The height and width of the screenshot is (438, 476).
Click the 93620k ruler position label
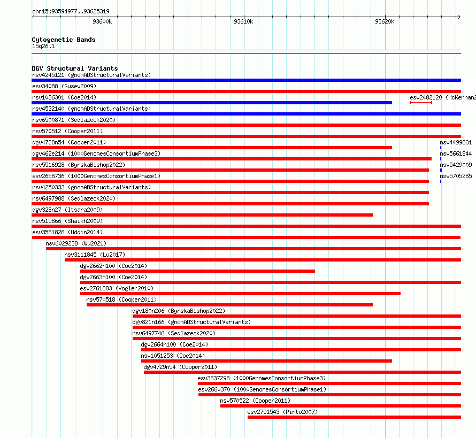[385, 21]
